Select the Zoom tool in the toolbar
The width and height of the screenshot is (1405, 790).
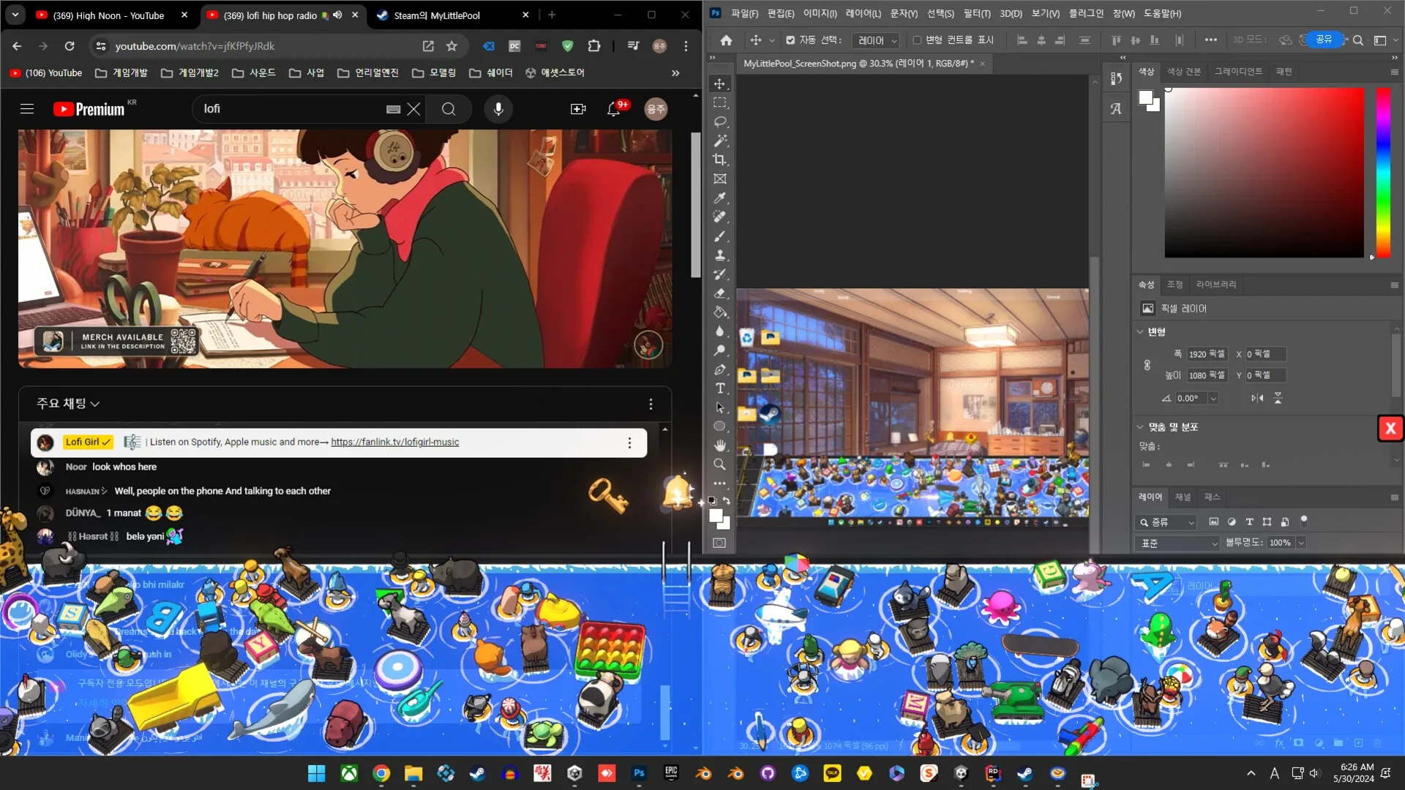click(719, 464)
